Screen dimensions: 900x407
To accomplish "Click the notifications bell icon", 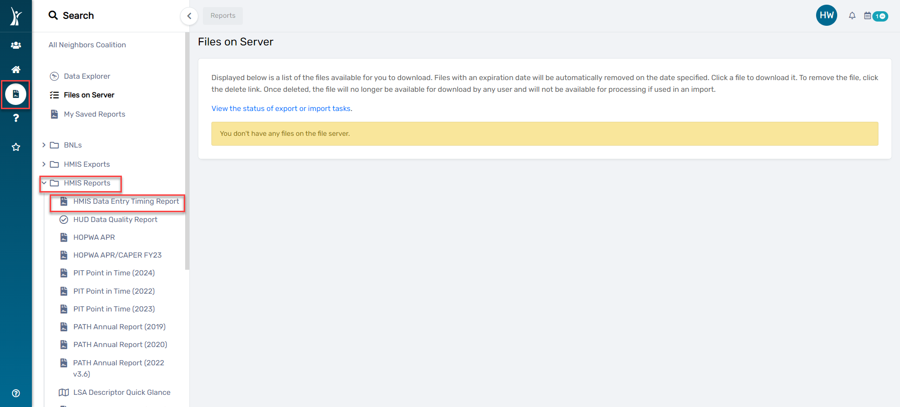I will pos(852,16).
